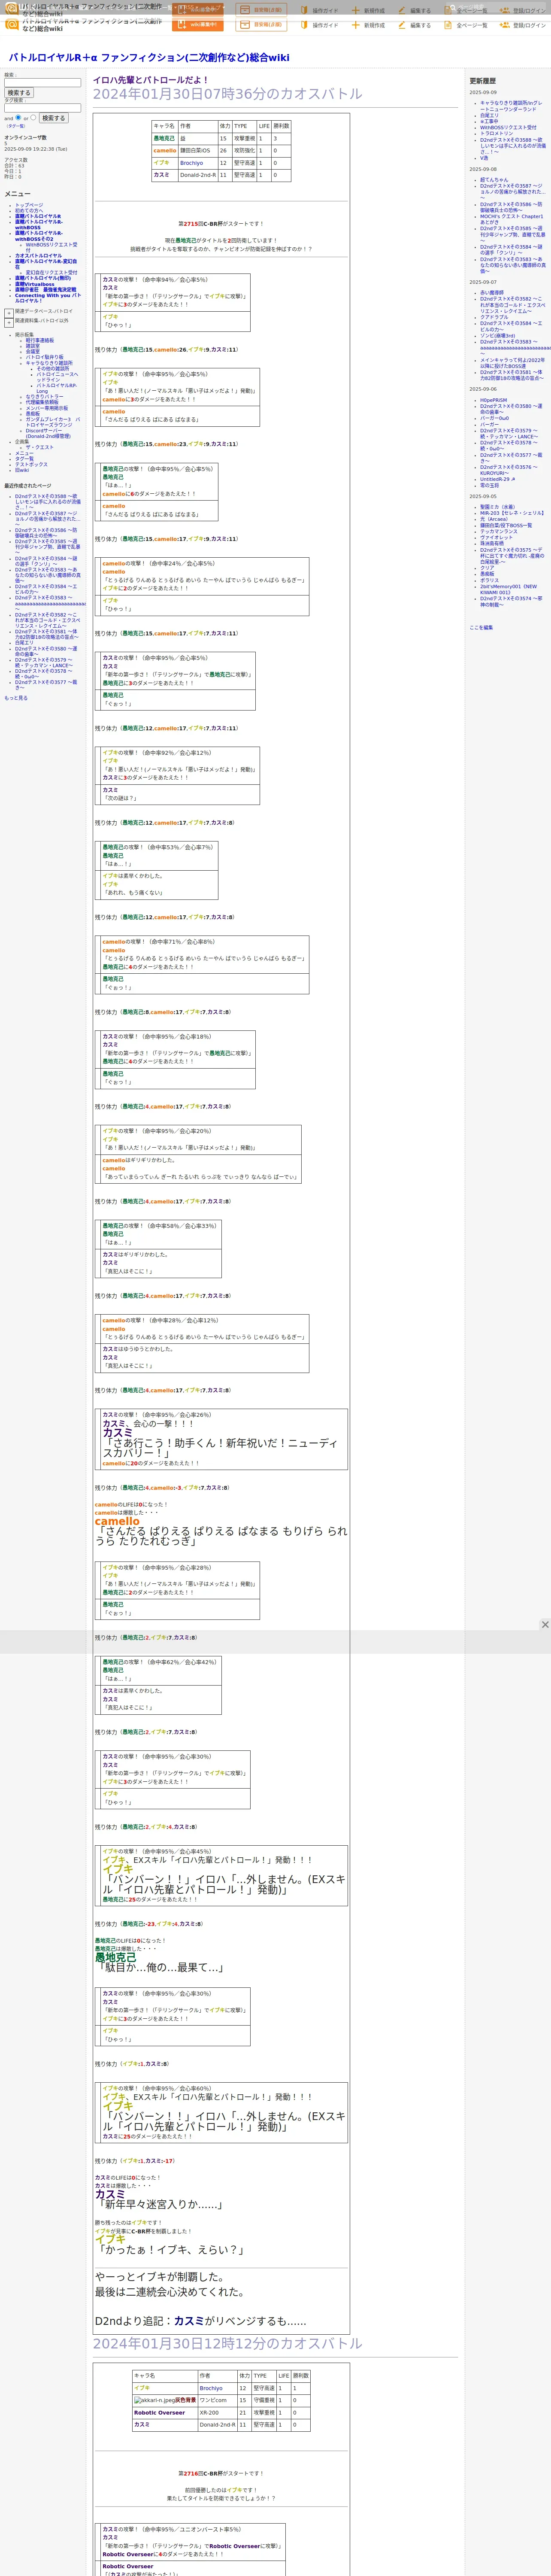This screenshot has width=551, height=2576.
Task: Open 雑談室 board link
Action: [x=33, y=346]
